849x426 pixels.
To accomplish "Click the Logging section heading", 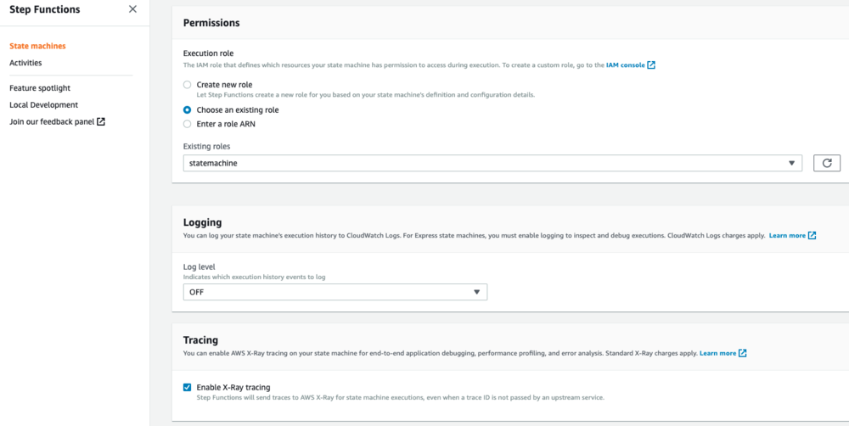I will coord(203,222).
